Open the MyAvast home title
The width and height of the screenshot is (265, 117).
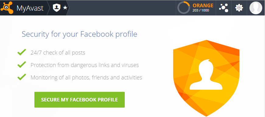pos(30,8)
